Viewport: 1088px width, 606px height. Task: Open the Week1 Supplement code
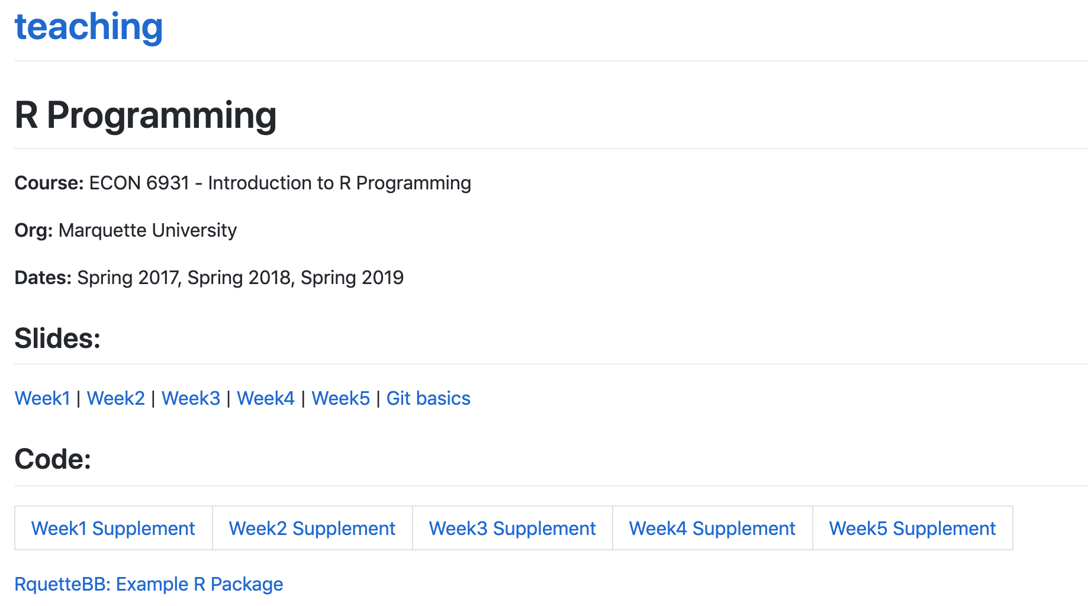(x=113, y=528)
